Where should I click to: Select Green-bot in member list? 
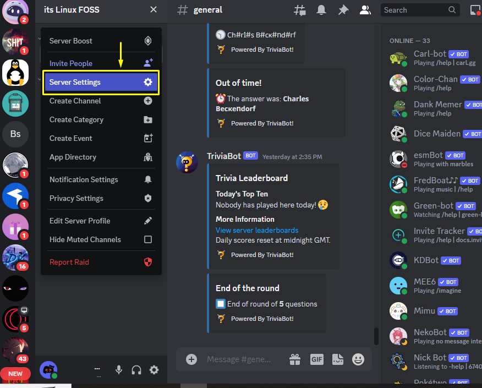(x=432, y=210)
